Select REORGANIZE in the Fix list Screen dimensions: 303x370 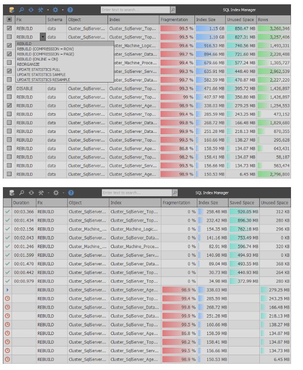(65, 64)
